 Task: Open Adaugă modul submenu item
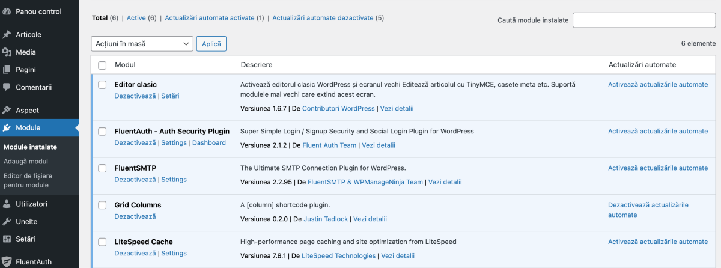tap(26, 161)
